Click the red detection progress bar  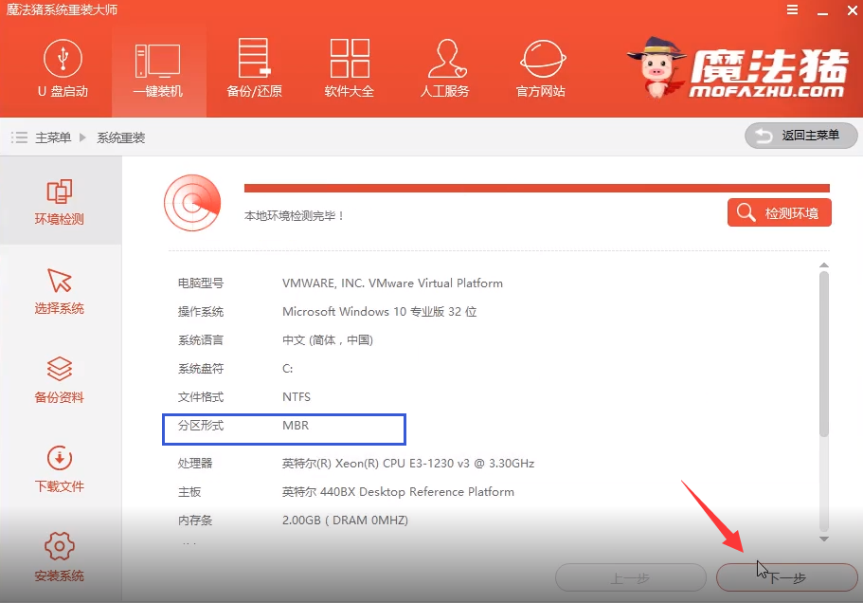(536, 189)
